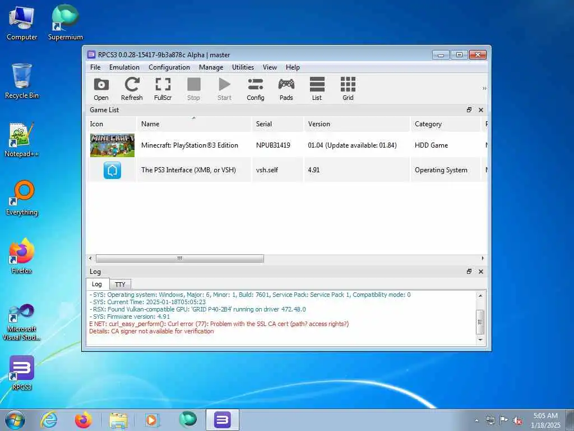Viewport: 574px width, 431px height.
Task: Select the RPCS3 desktop shortcut
Action: point(22,373)
